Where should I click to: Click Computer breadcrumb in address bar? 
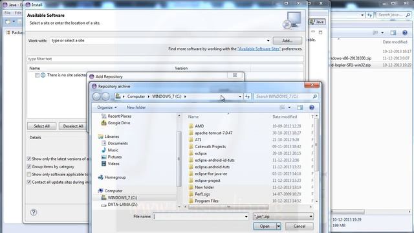136,96
